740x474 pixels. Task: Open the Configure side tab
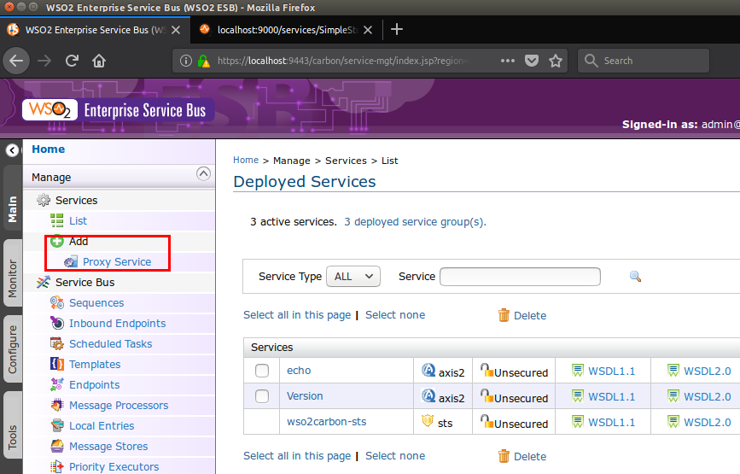click(12, 349)
